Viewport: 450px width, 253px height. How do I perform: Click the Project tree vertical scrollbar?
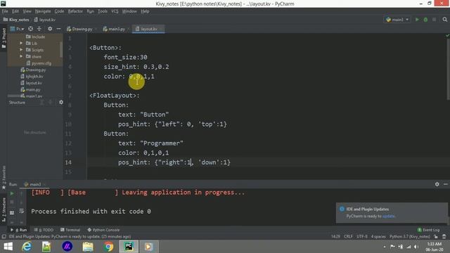(x=61, y=49)
